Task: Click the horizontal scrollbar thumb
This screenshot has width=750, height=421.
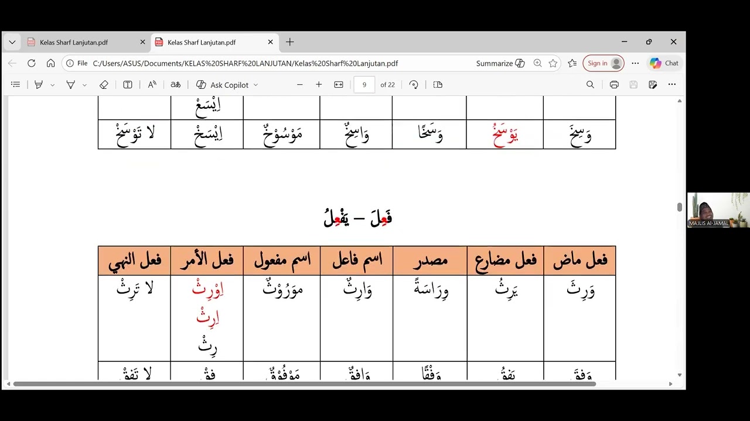Action: tap(304, 384)
